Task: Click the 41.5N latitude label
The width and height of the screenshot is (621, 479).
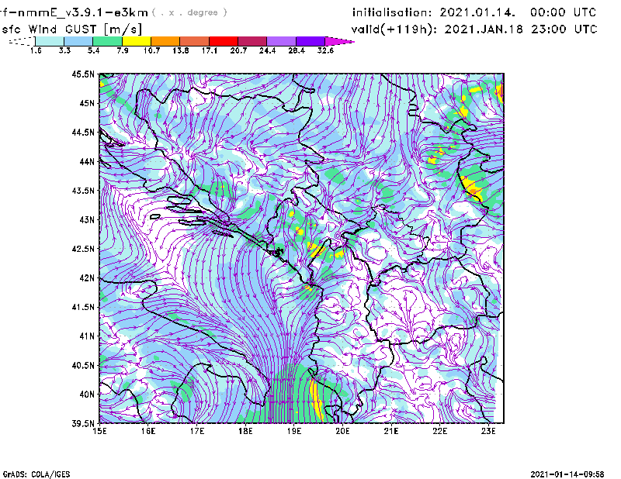Action: pyautogui.click(x=83, y=307)
